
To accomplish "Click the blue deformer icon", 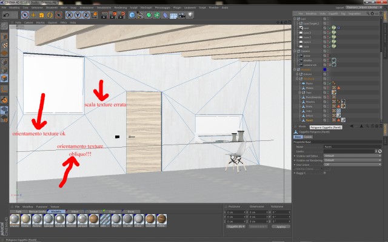I will pos(165,15).
